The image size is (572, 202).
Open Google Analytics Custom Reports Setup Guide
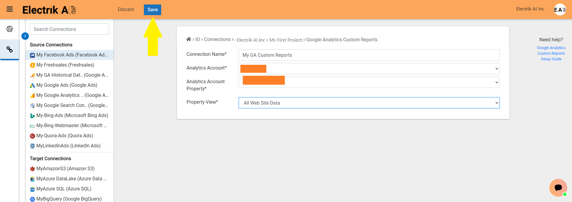tap(551, 53)
